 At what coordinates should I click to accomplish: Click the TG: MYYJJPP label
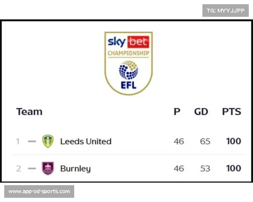tap(226, 11)
